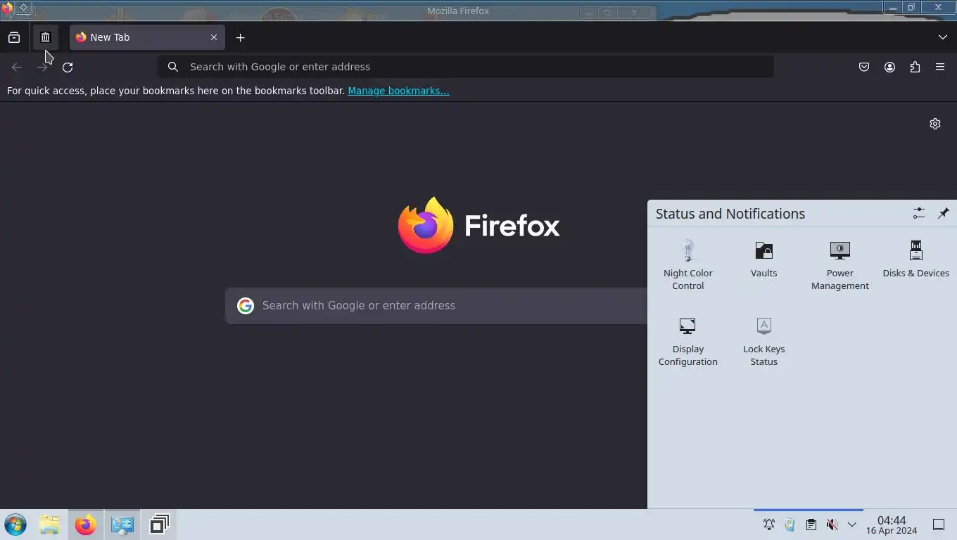Open Power Management applet
The width and height of the screenshot is (957, 540).
coord(840,265)
